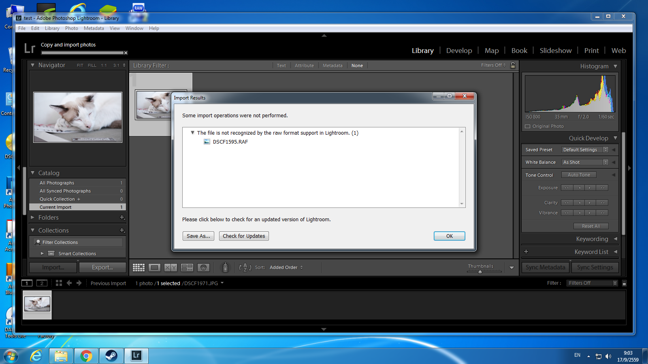
Task: Select second window display 2 icon
Action: pyautogui.click(x=42, y=283)
